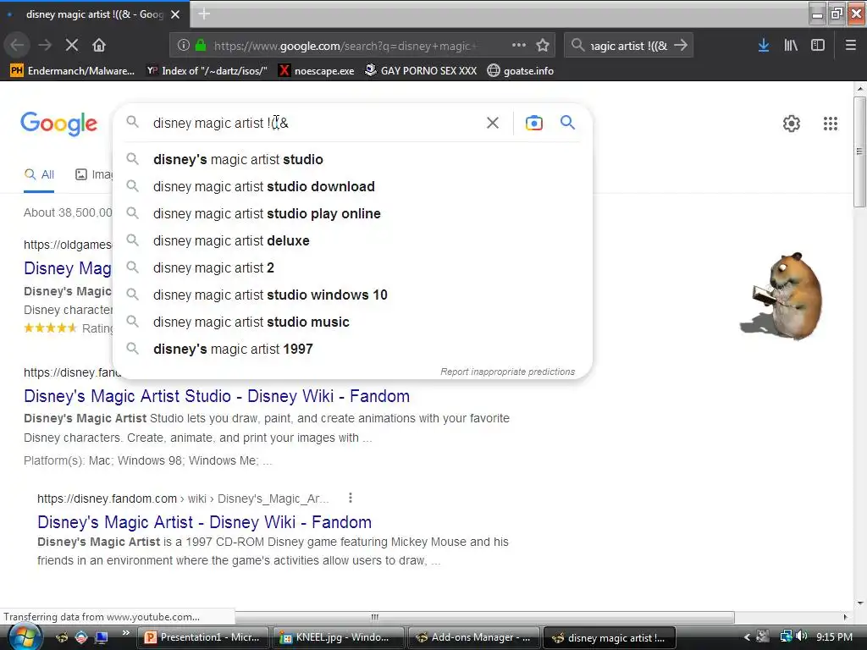The image size is (867, 650).
Task: Open the goatse.info bookmark
Action: 521,71
